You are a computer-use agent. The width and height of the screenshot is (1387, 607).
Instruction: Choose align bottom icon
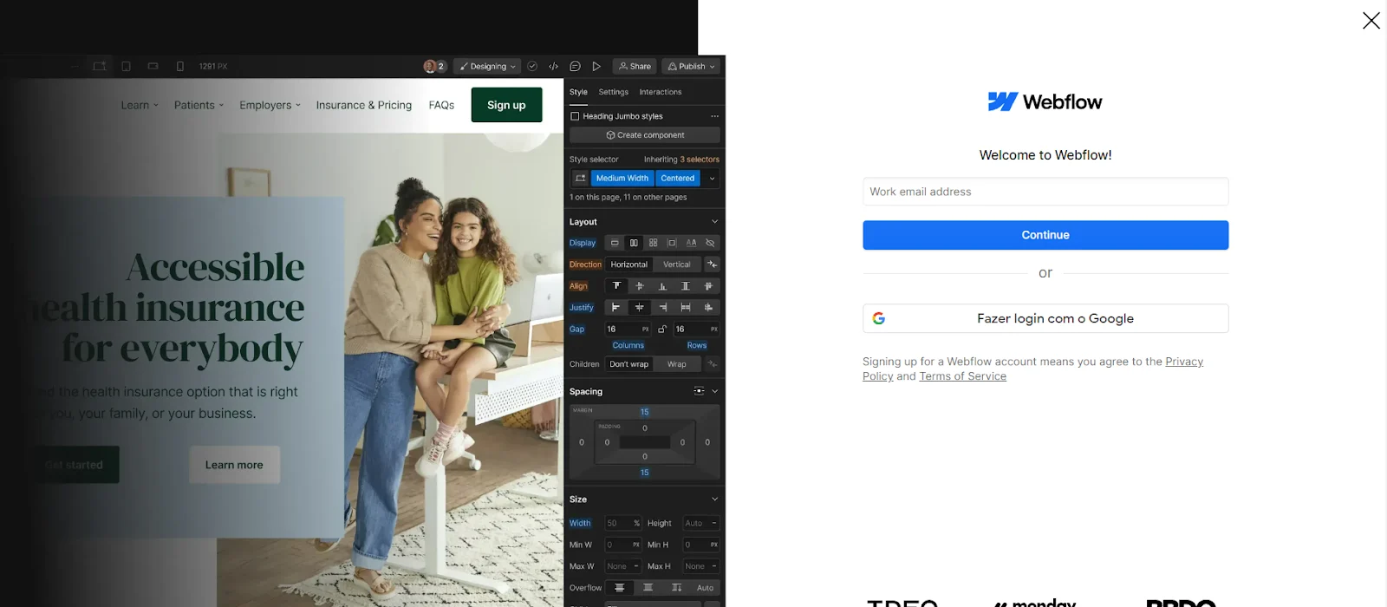click(x=662, y=286)
